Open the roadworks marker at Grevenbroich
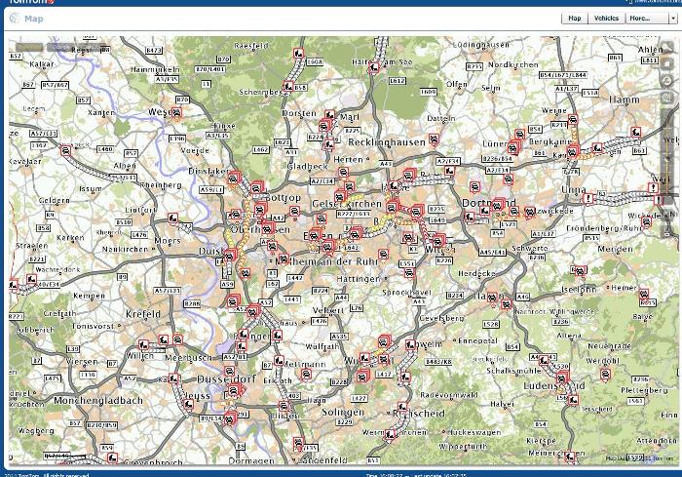Screen dimensions: 682x477 tap(112, 457)
